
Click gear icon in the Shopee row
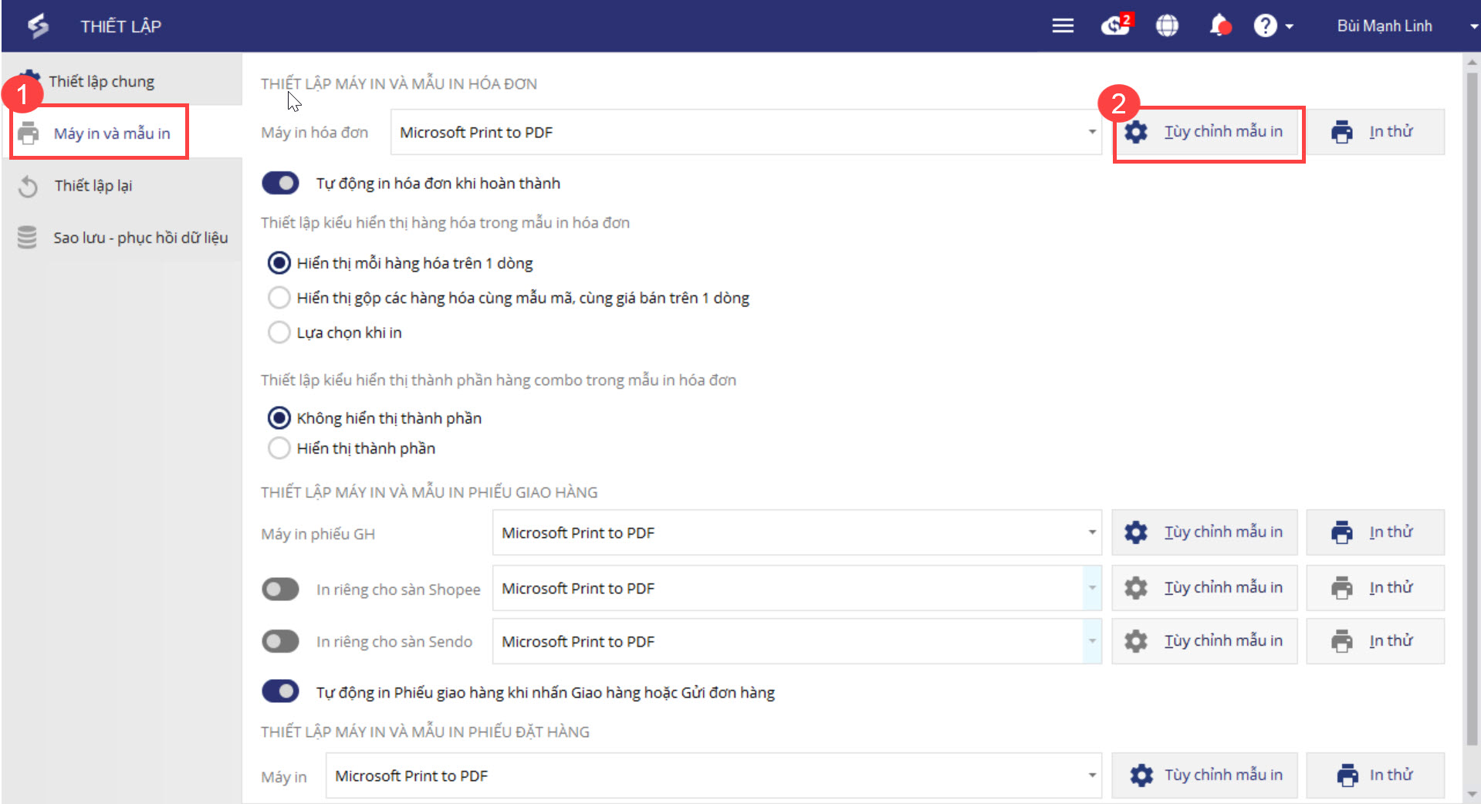[x=1135, y=588]
